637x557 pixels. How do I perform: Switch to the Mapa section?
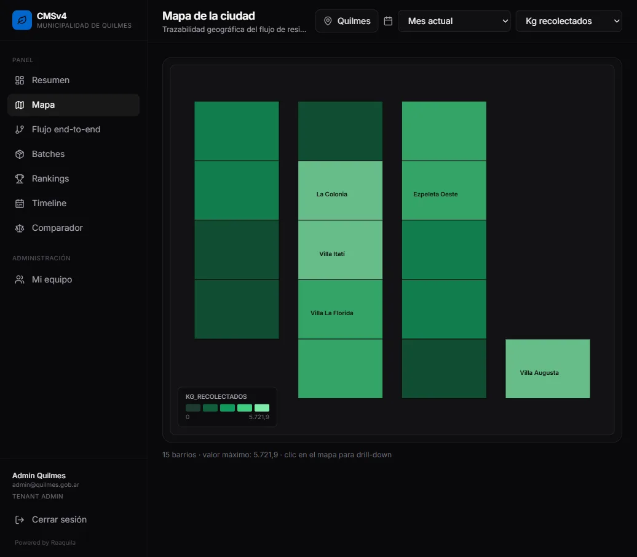[74, 105]
